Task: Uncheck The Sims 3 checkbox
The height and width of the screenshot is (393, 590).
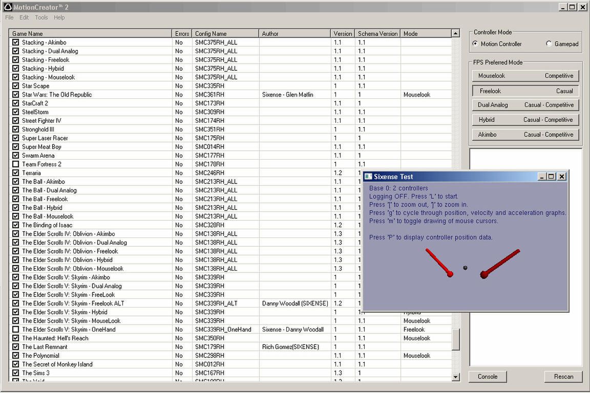Action: pyautogui.click(x=15, y=373)
